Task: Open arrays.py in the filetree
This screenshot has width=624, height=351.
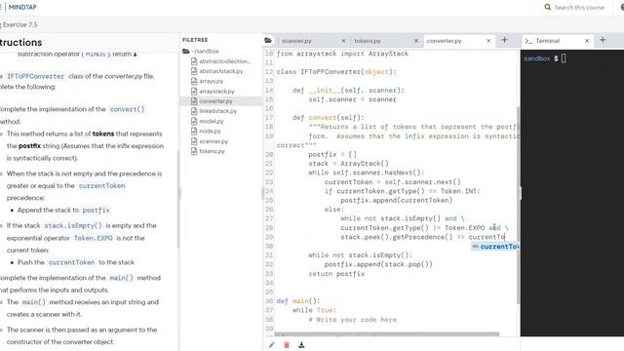Action: [x=211, y=81]
